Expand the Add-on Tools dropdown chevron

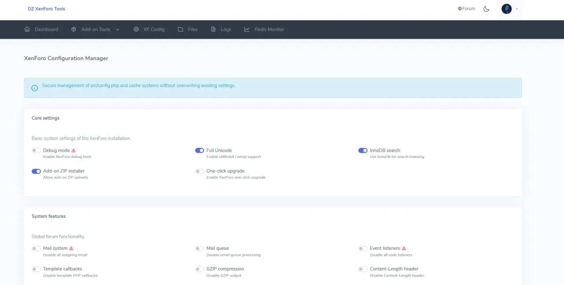coord(118,29)
